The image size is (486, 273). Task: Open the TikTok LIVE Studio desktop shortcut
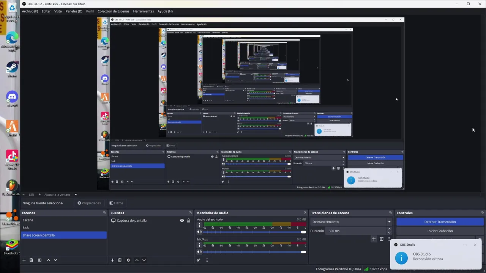click(12, 160)
